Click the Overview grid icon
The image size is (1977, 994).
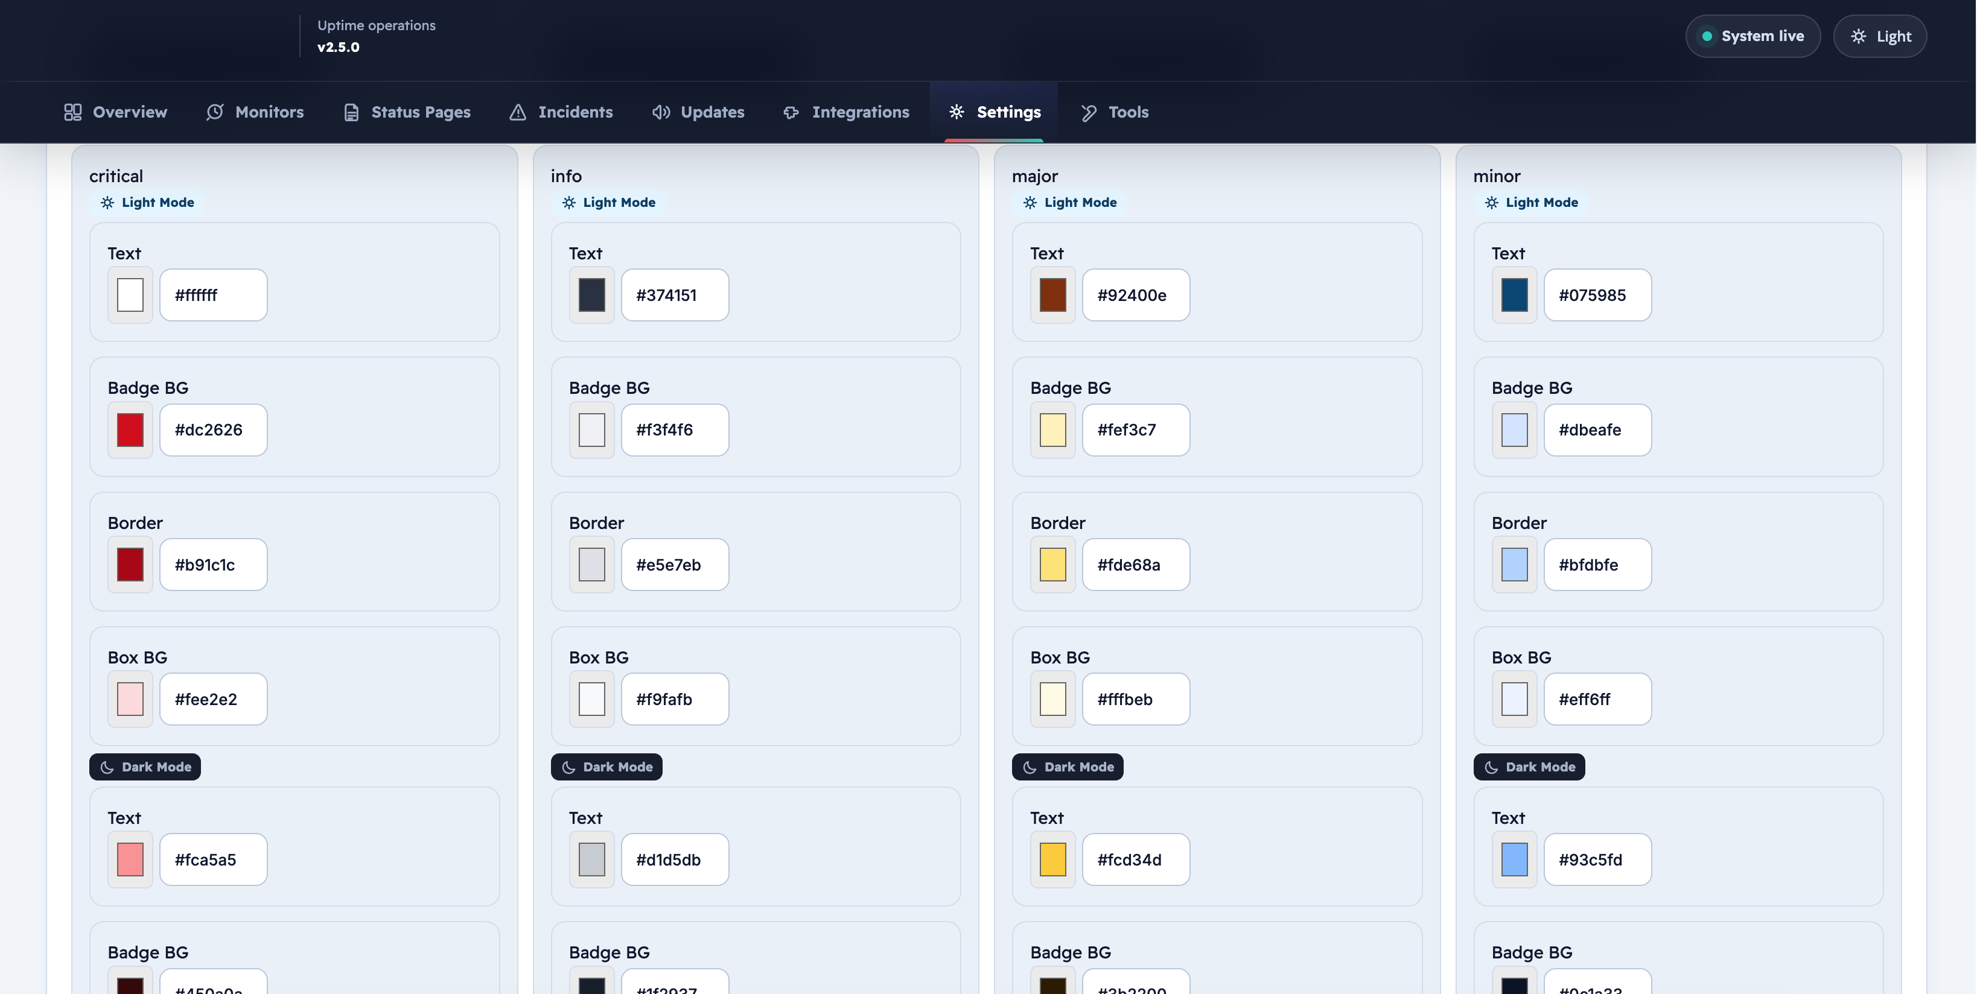click(x=73, y=112)
